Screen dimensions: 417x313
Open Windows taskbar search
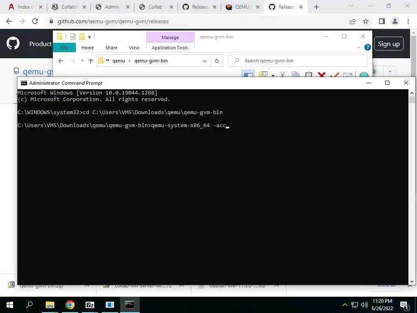click(x=29, y=305)
